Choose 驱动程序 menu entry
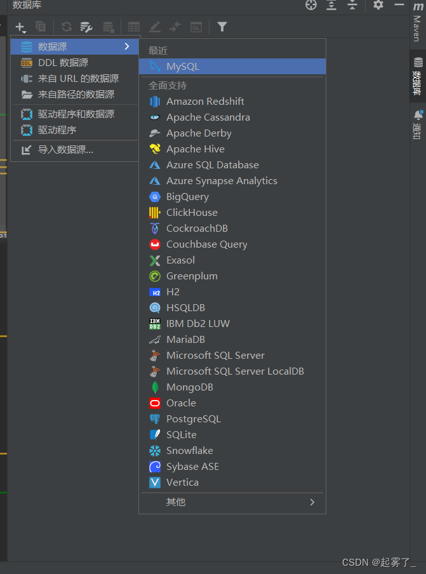 pos(75,130)
